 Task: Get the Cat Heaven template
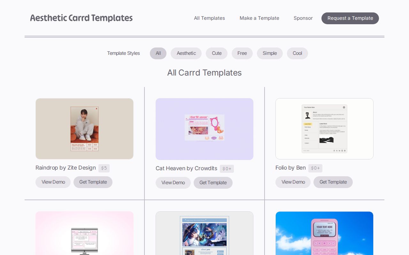(213, 183)
